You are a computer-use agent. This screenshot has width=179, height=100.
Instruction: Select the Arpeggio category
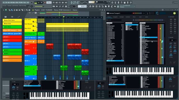(x=132, y=26)
